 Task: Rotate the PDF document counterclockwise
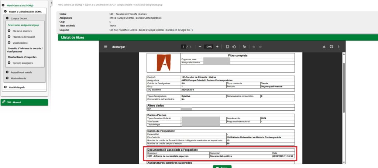234,47
